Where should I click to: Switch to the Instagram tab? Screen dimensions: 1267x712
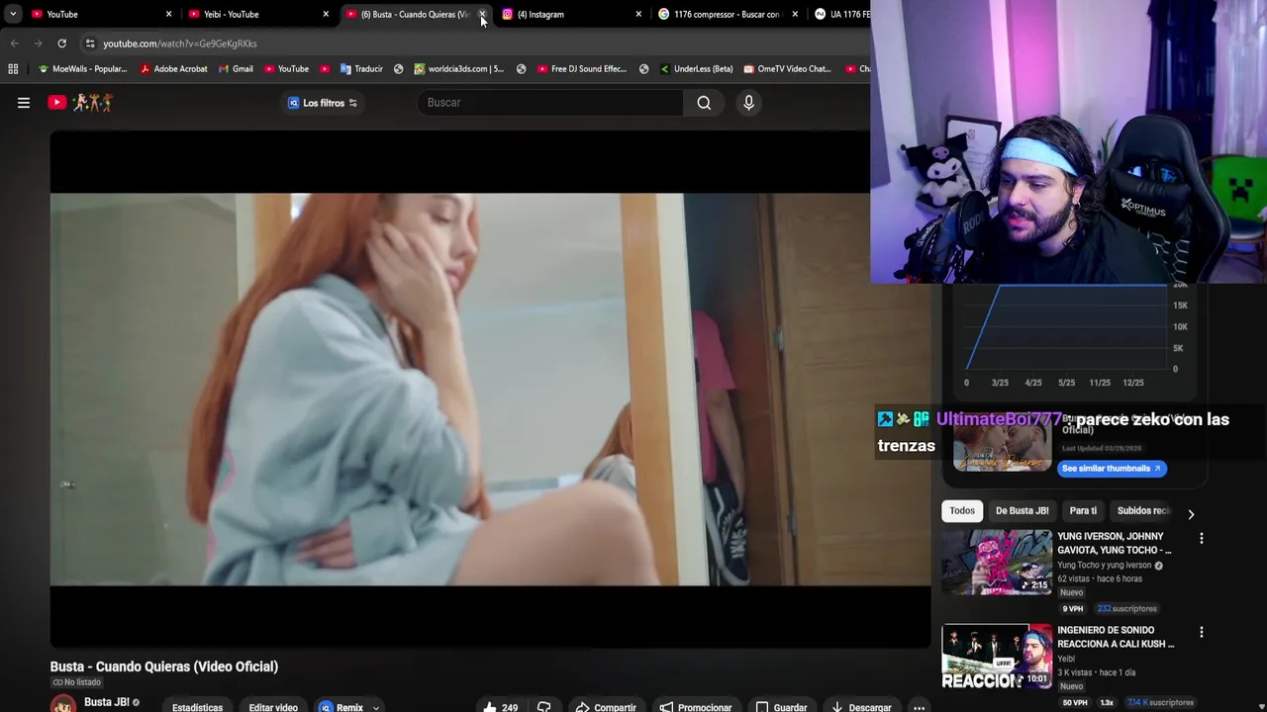(569, 14)
